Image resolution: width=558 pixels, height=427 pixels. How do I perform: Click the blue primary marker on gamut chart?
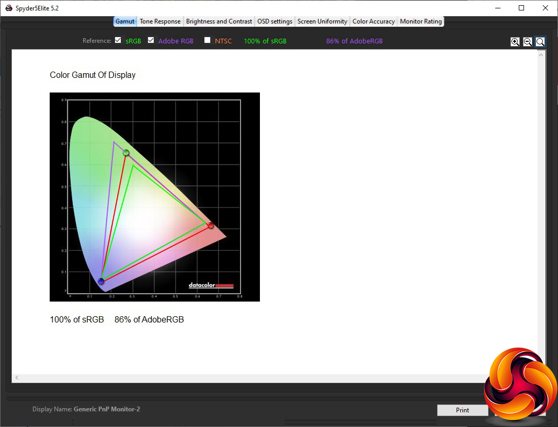[101, 281]
